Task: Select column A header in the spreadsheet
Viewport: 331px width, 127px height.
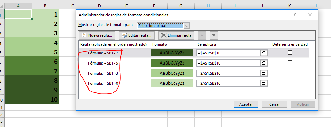Action: (18, 6)
